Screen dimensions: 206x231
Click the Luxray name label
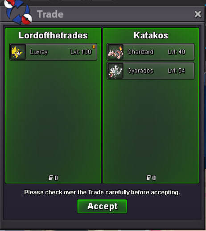tap(39, 52)
